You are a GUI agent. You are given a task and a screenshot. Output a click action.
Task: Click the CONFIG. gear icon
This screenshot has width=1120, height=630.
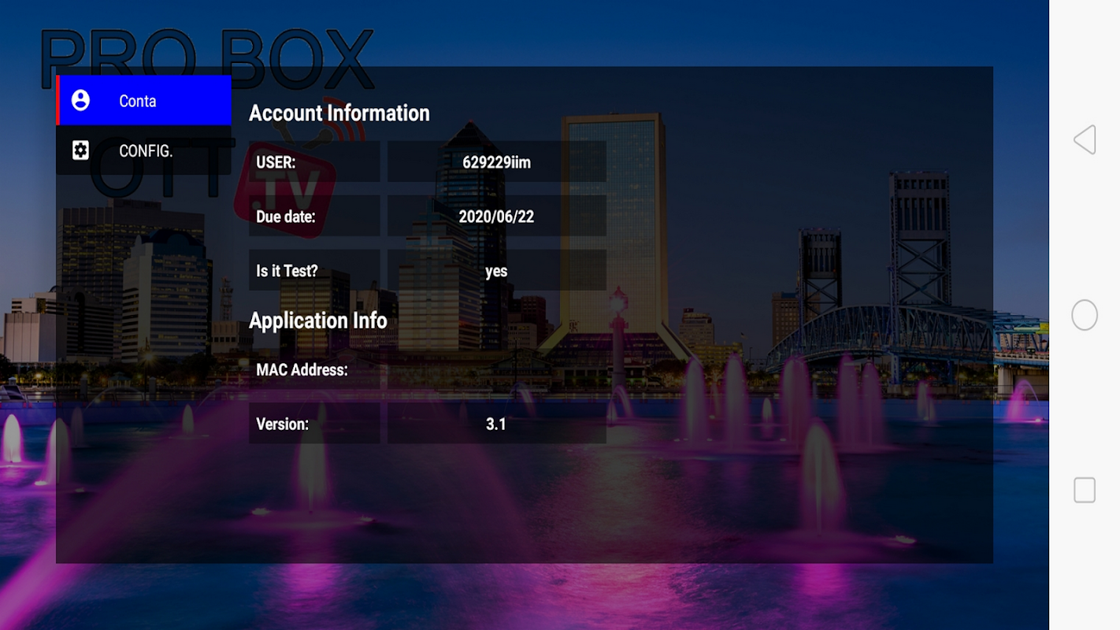click(80, 150)
